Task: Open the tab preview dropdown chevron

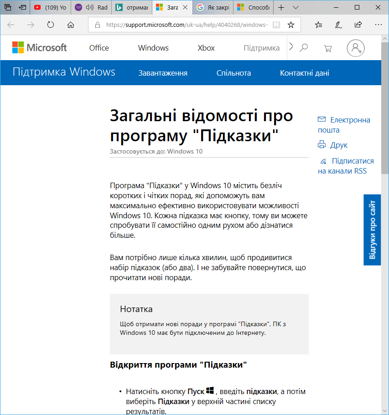Action: pyautogui.click(x=296, y=7)
